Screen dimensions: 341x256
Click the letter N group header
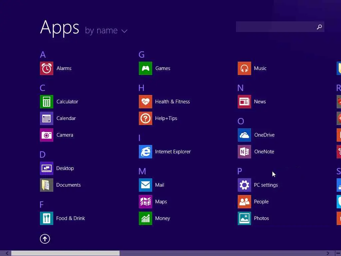click(x=240, y=88)
